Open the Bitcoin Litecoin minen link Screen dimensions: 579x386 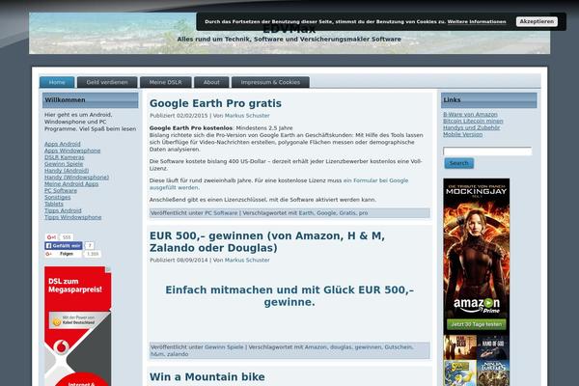pyautogui.click(x=473, y=122)
